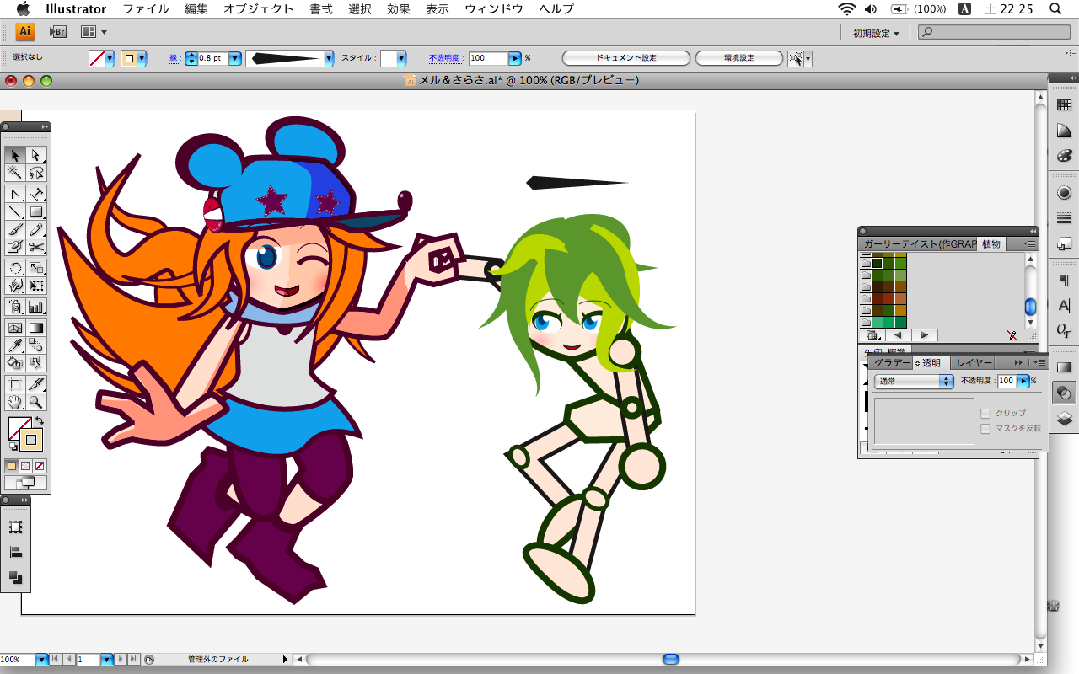Enable the クリップ checkbox
The width and height of the screenshot is (1079, 674).
[985, 414]
